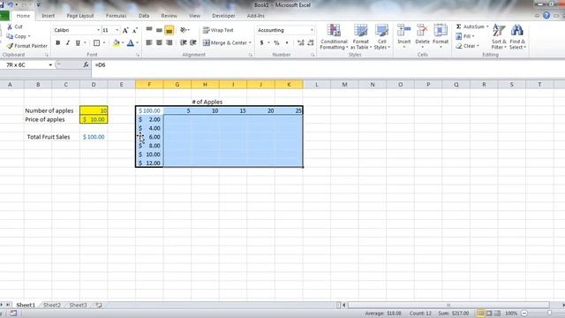Image resolution: width=565 pixels, height=318 pixels.
Task: Click the Delete cells icon
Action: [x=422, y=31]
